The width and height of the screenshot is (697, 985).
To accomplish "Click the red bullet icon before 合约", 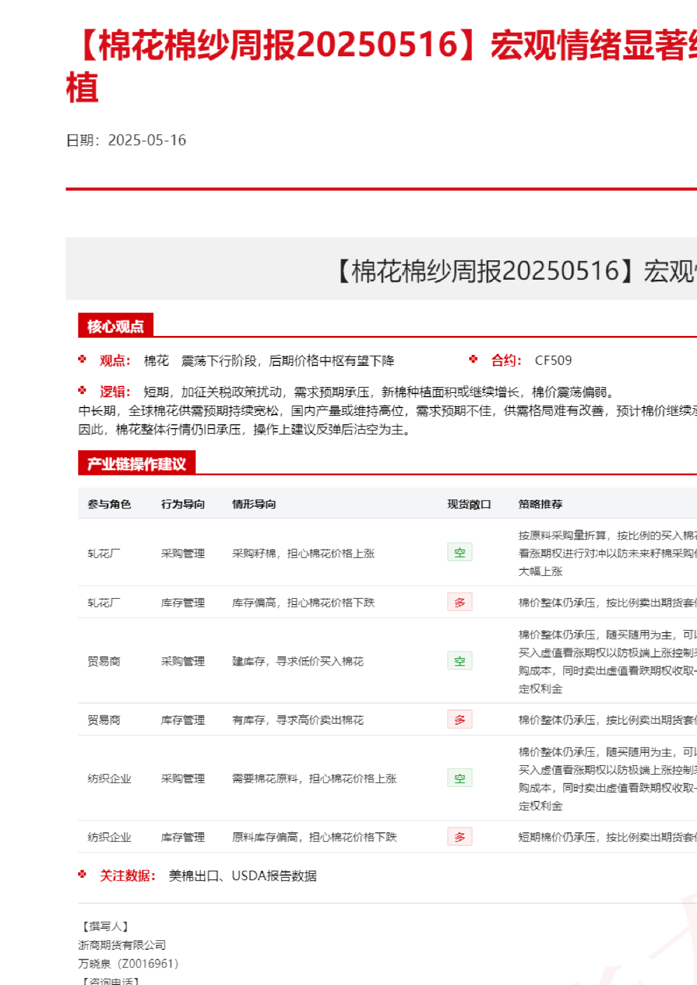I will tap(473, 359).
